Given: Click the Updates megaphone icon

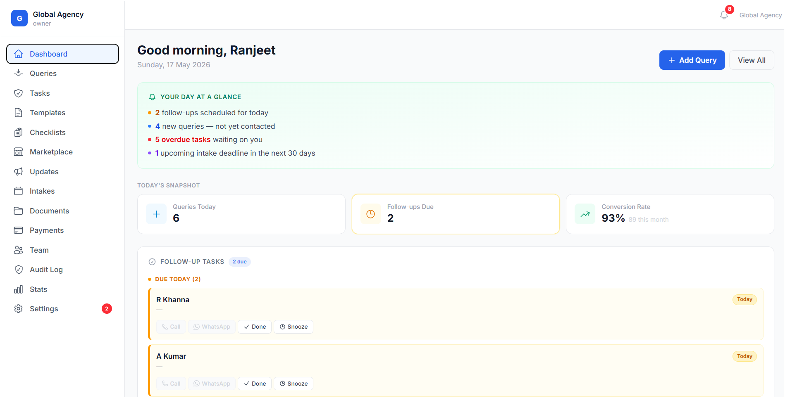Looking at the screenshot, I should 19,172.
